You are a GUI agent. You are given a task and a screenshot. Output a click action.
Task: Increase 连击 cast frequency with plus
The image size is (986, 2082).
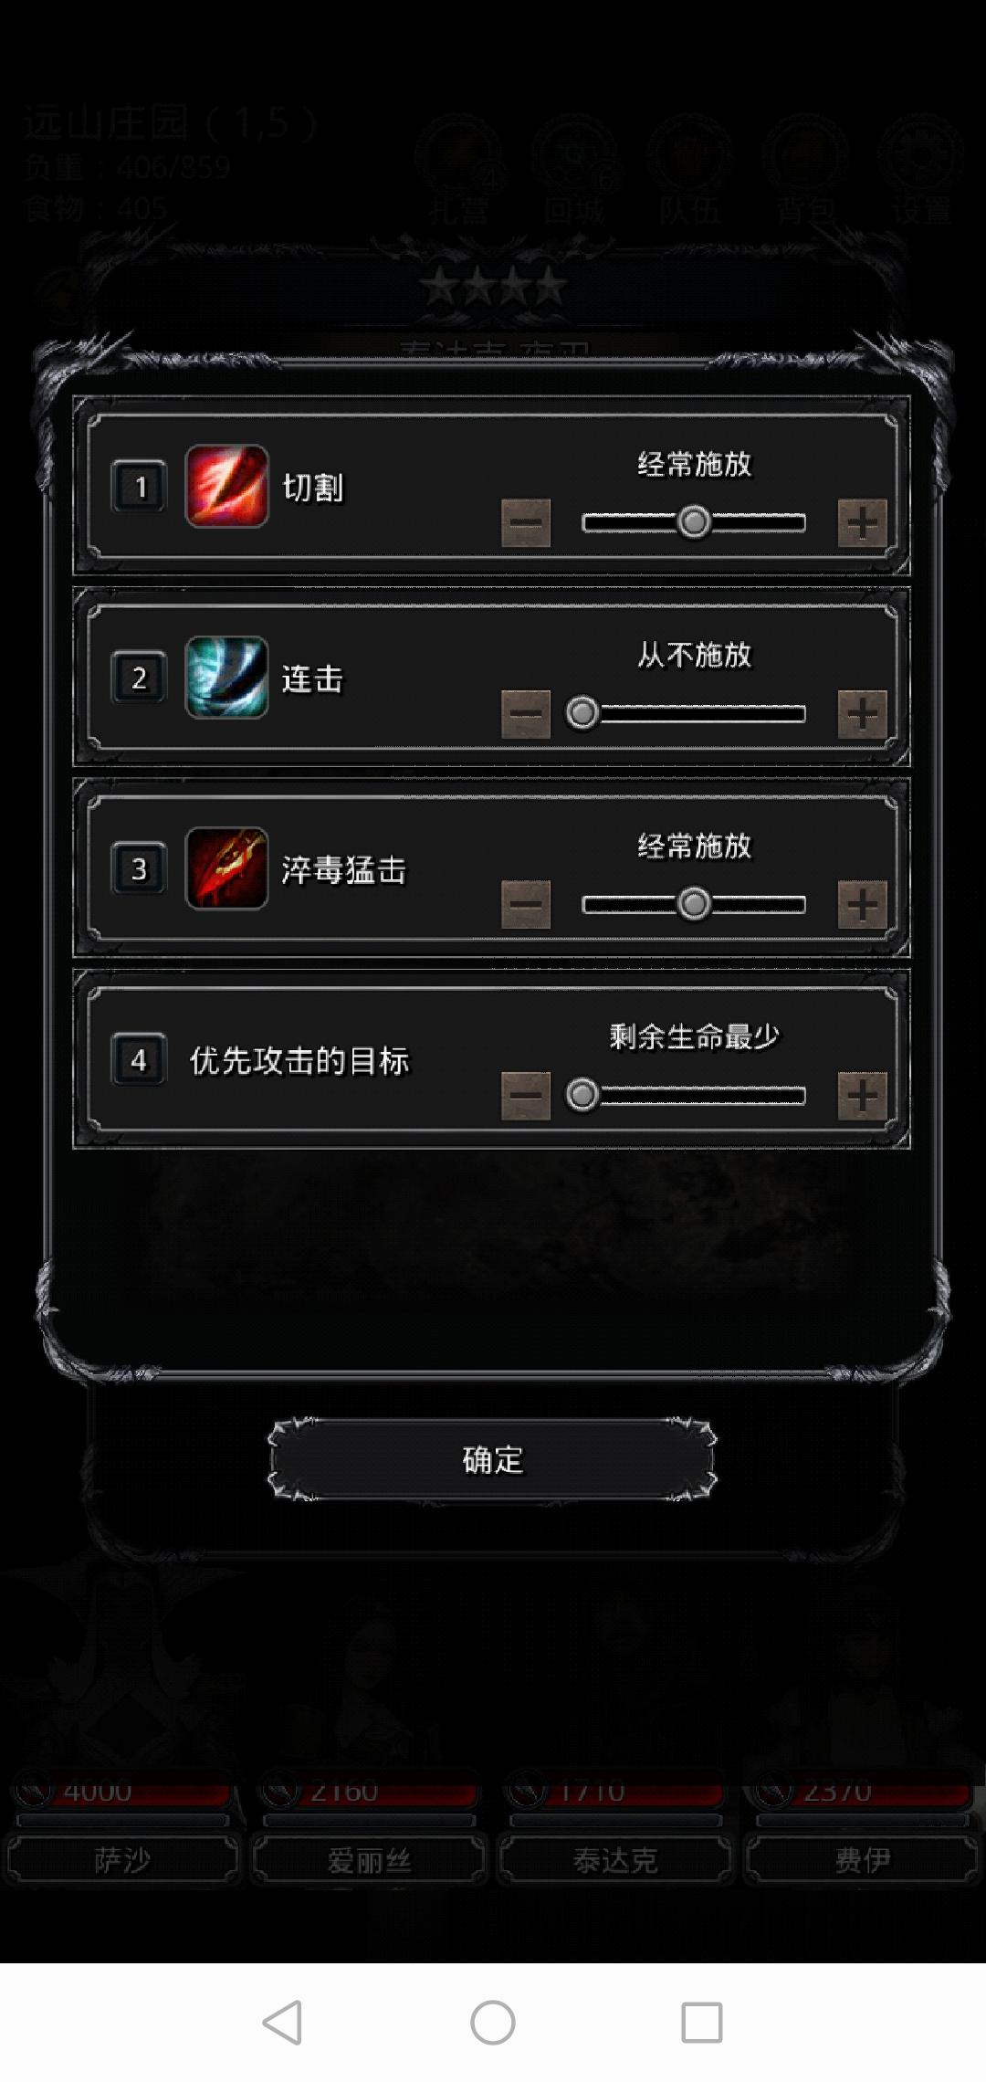point(863,713)
